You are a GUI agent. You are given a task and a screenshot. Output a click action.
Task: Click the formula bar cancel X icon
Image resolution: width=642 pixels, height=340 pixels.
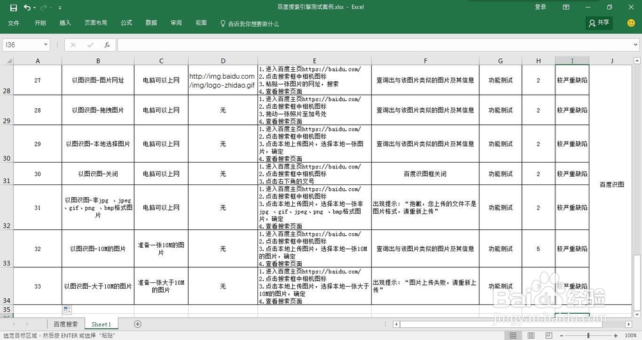[73, 45]
